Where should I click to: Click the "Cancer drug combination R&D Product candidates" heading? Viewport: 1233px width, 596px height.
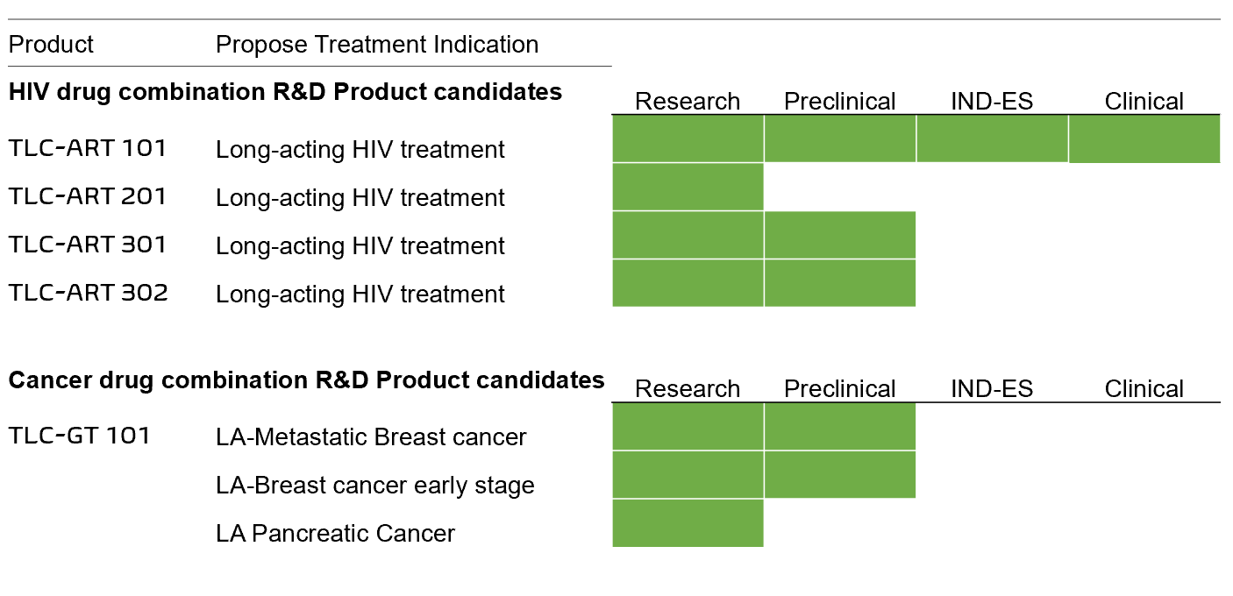(306, 380)
